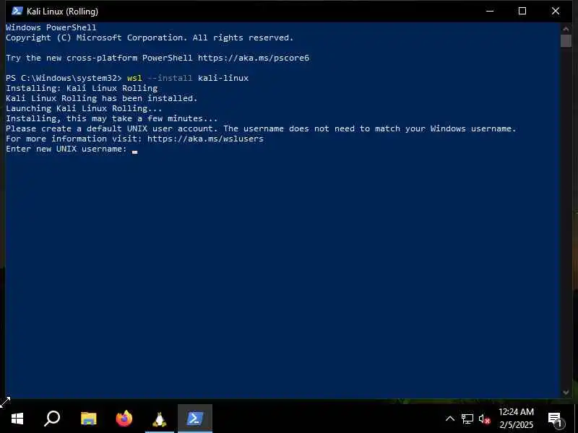
Task: Click 'Kali Linux Rolling has been installed.' line
Action: coord(102,98)
